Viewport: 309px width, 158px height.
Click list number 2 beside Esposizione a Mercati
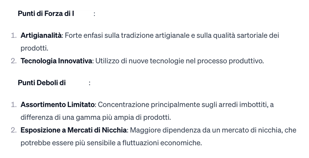[14, 130]
